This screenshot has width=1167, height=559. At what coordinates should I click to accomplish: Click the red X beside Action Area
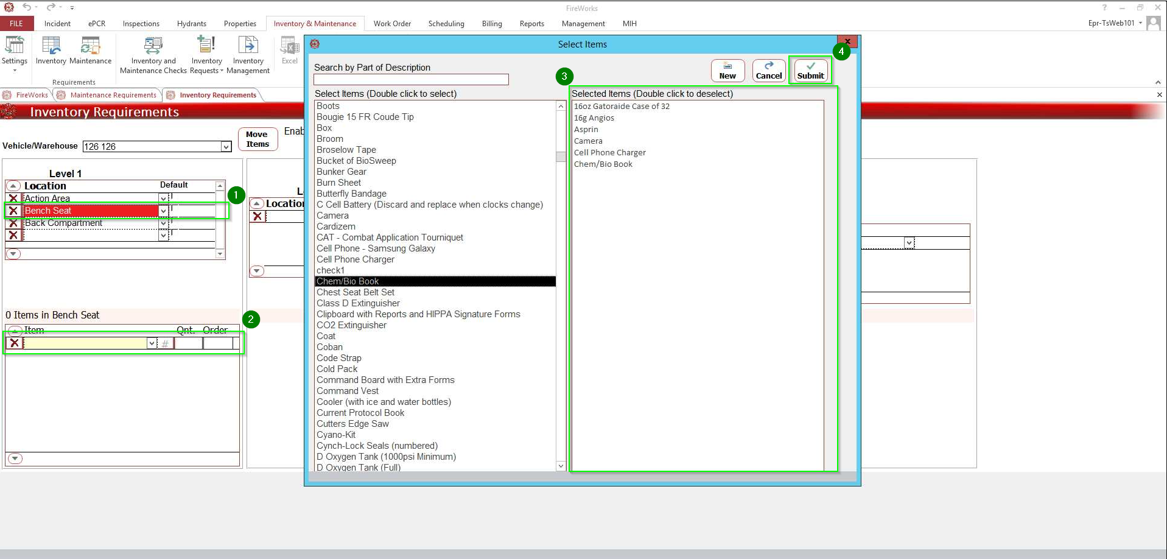pyautogui.click(x=13, y=199)
